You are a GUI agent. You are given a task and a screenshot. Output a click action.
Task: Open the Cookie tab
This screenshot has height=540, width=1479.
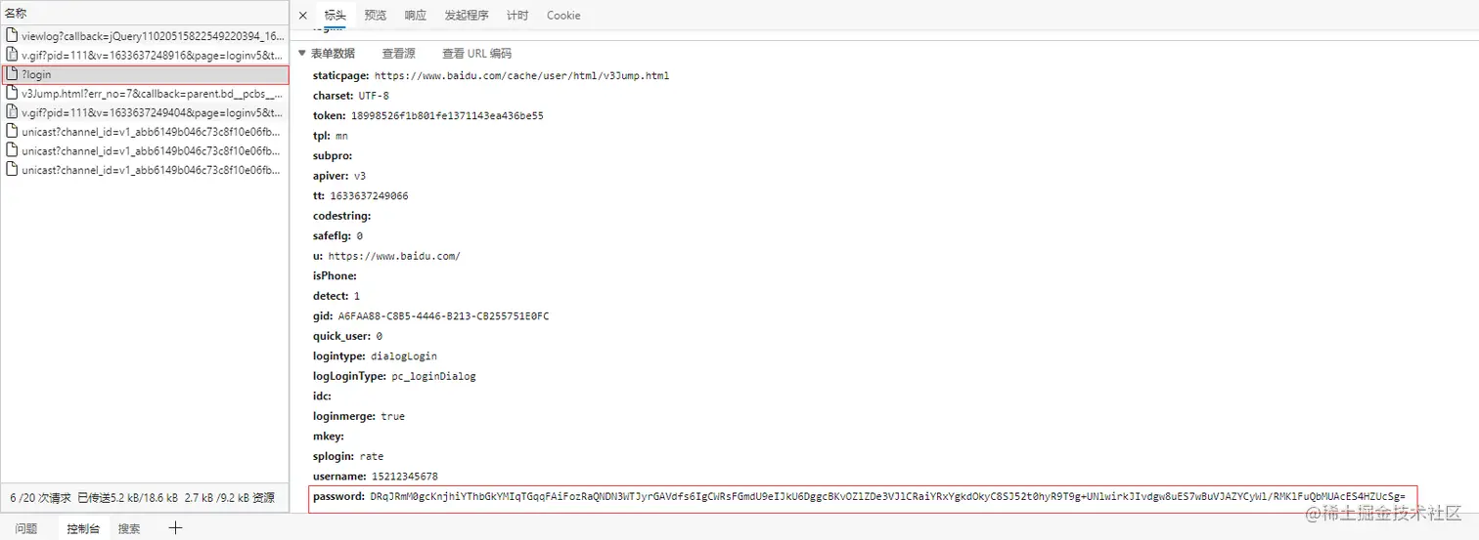click(563, 16)
